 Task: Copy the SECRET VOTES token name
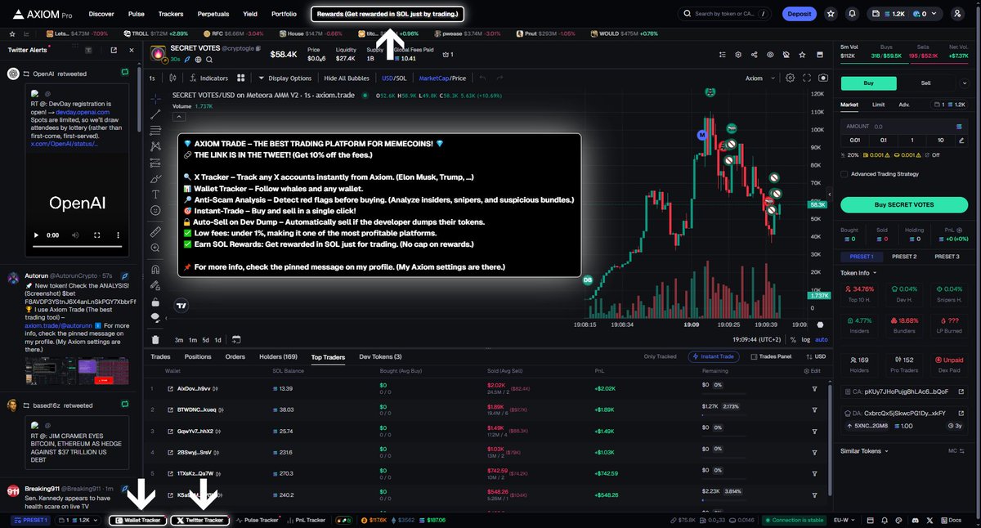(x=258, y=49)
